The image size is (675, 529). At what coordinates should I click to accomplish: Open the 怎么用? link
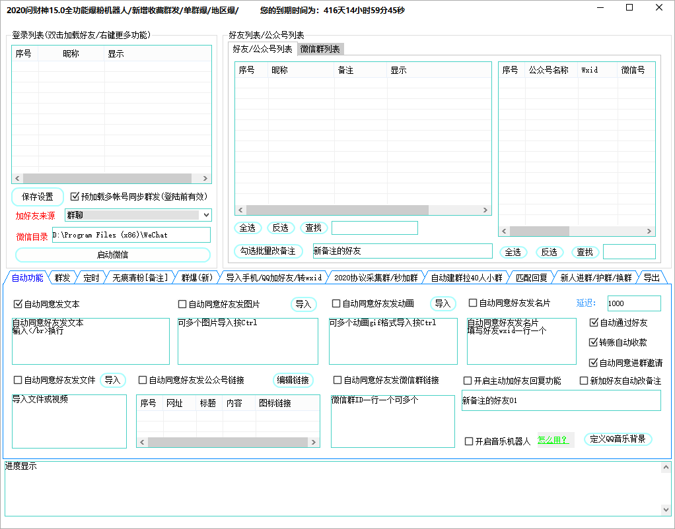pos(553,440)
